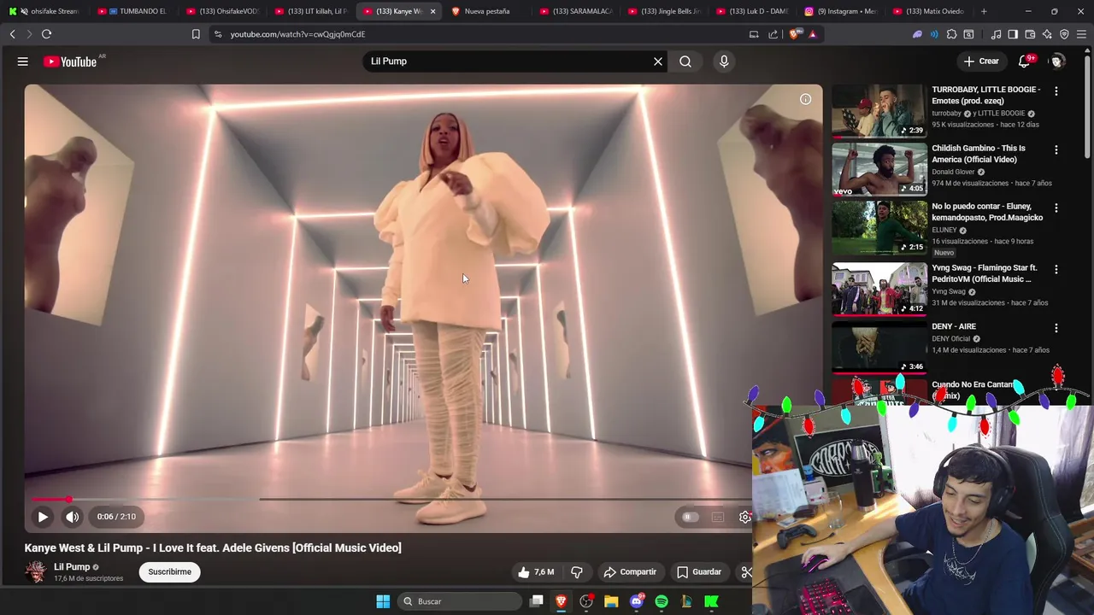Close the active Kanye West tab

432,11
